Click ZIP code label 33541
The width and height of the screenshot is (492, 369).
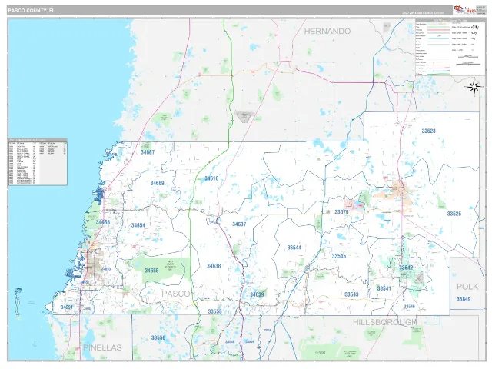(384, 288)
